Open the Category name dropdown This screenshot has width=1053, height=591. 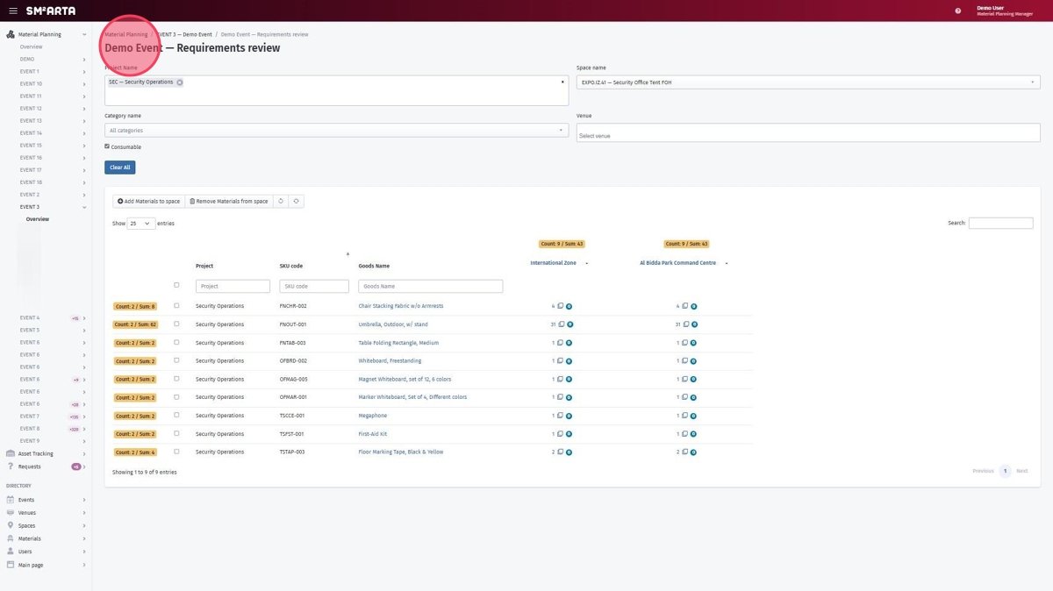(x=336, y=131)
